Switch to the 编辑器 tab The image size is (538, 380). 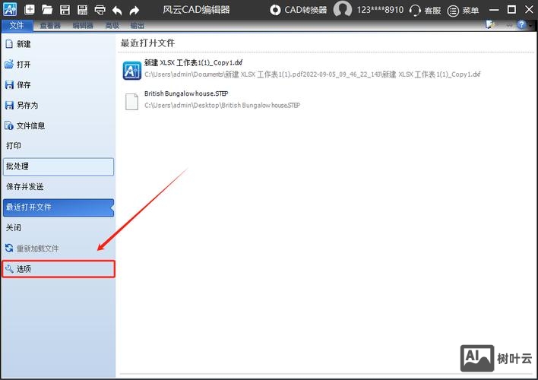82,25
